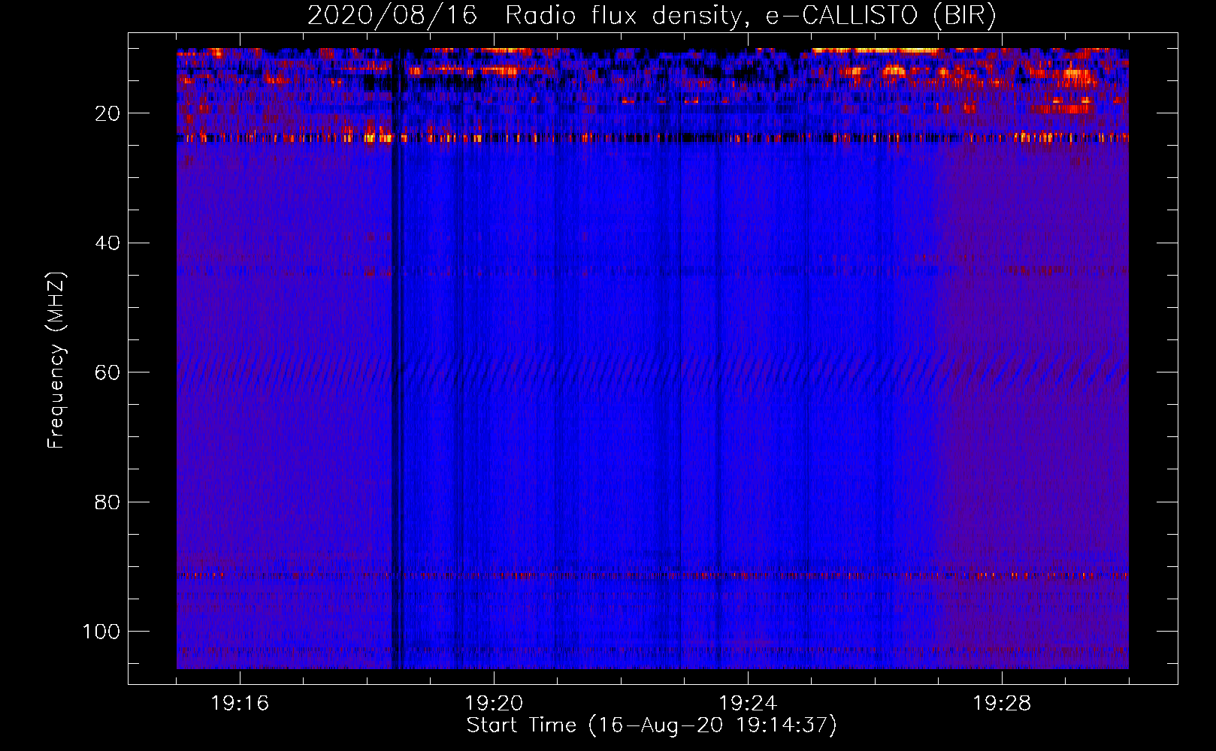
Task: Click the "Start Time (16-Aug-20 19:14:37)" label
Action: [x=652, y=725]
